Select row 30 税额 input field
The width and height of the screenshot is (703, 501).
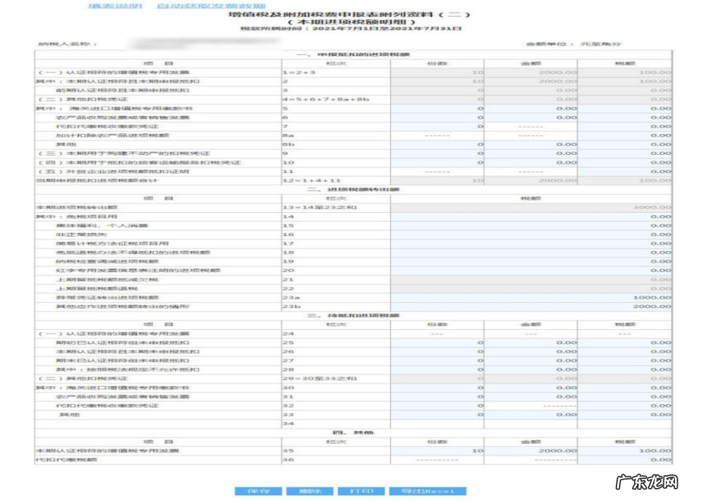[624, 387]
